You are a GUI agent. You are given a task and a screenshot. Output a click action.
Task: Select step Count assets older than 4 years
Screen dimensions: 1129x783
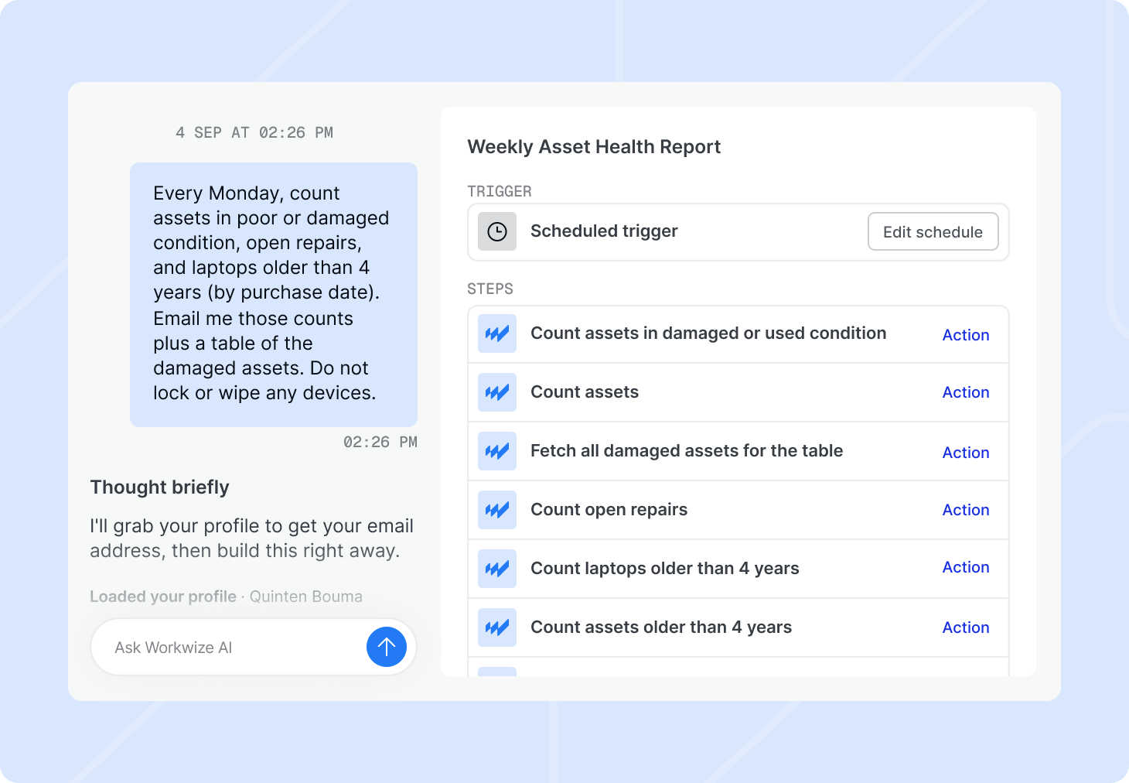[661, 627]
